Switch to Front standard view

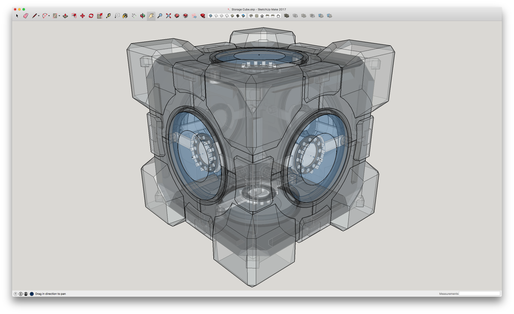coord(262,16)
